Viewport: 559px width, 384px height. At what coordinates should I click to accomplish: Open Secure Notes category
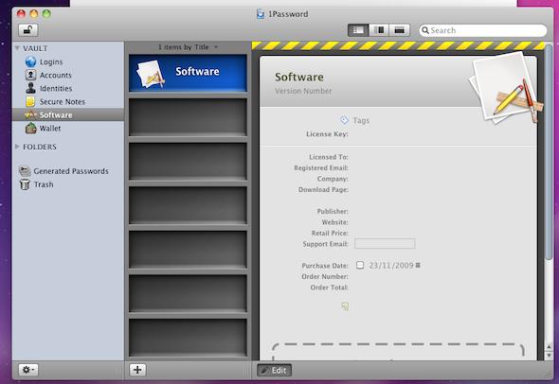click(x=63, y=101)
